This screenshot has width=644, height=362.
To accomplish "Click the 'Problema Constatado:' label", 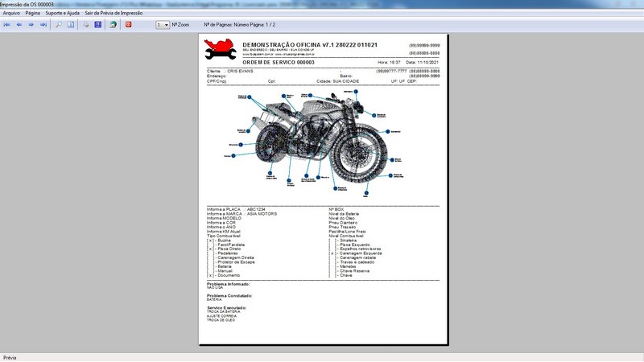I will 229,296.
